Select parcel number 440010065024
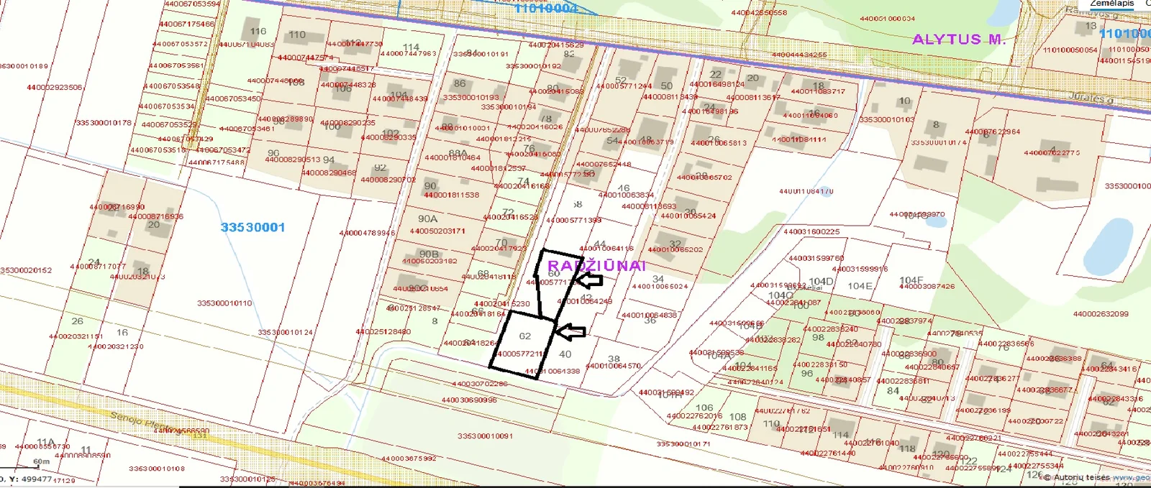Image resolution: width=1151 pixels, height=488 pixels. click(x=660, y=287)
